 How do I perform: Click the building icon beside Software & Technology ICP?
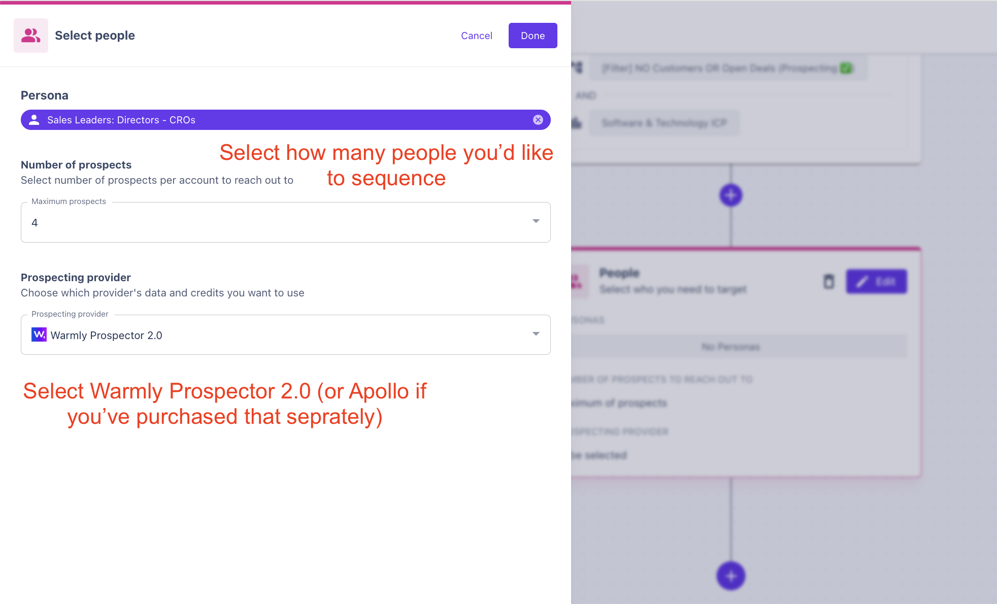(577, 123)
